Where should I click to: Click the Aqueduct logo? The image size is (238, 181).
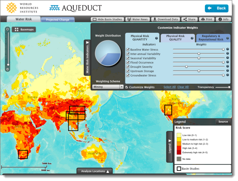(76, 8)
